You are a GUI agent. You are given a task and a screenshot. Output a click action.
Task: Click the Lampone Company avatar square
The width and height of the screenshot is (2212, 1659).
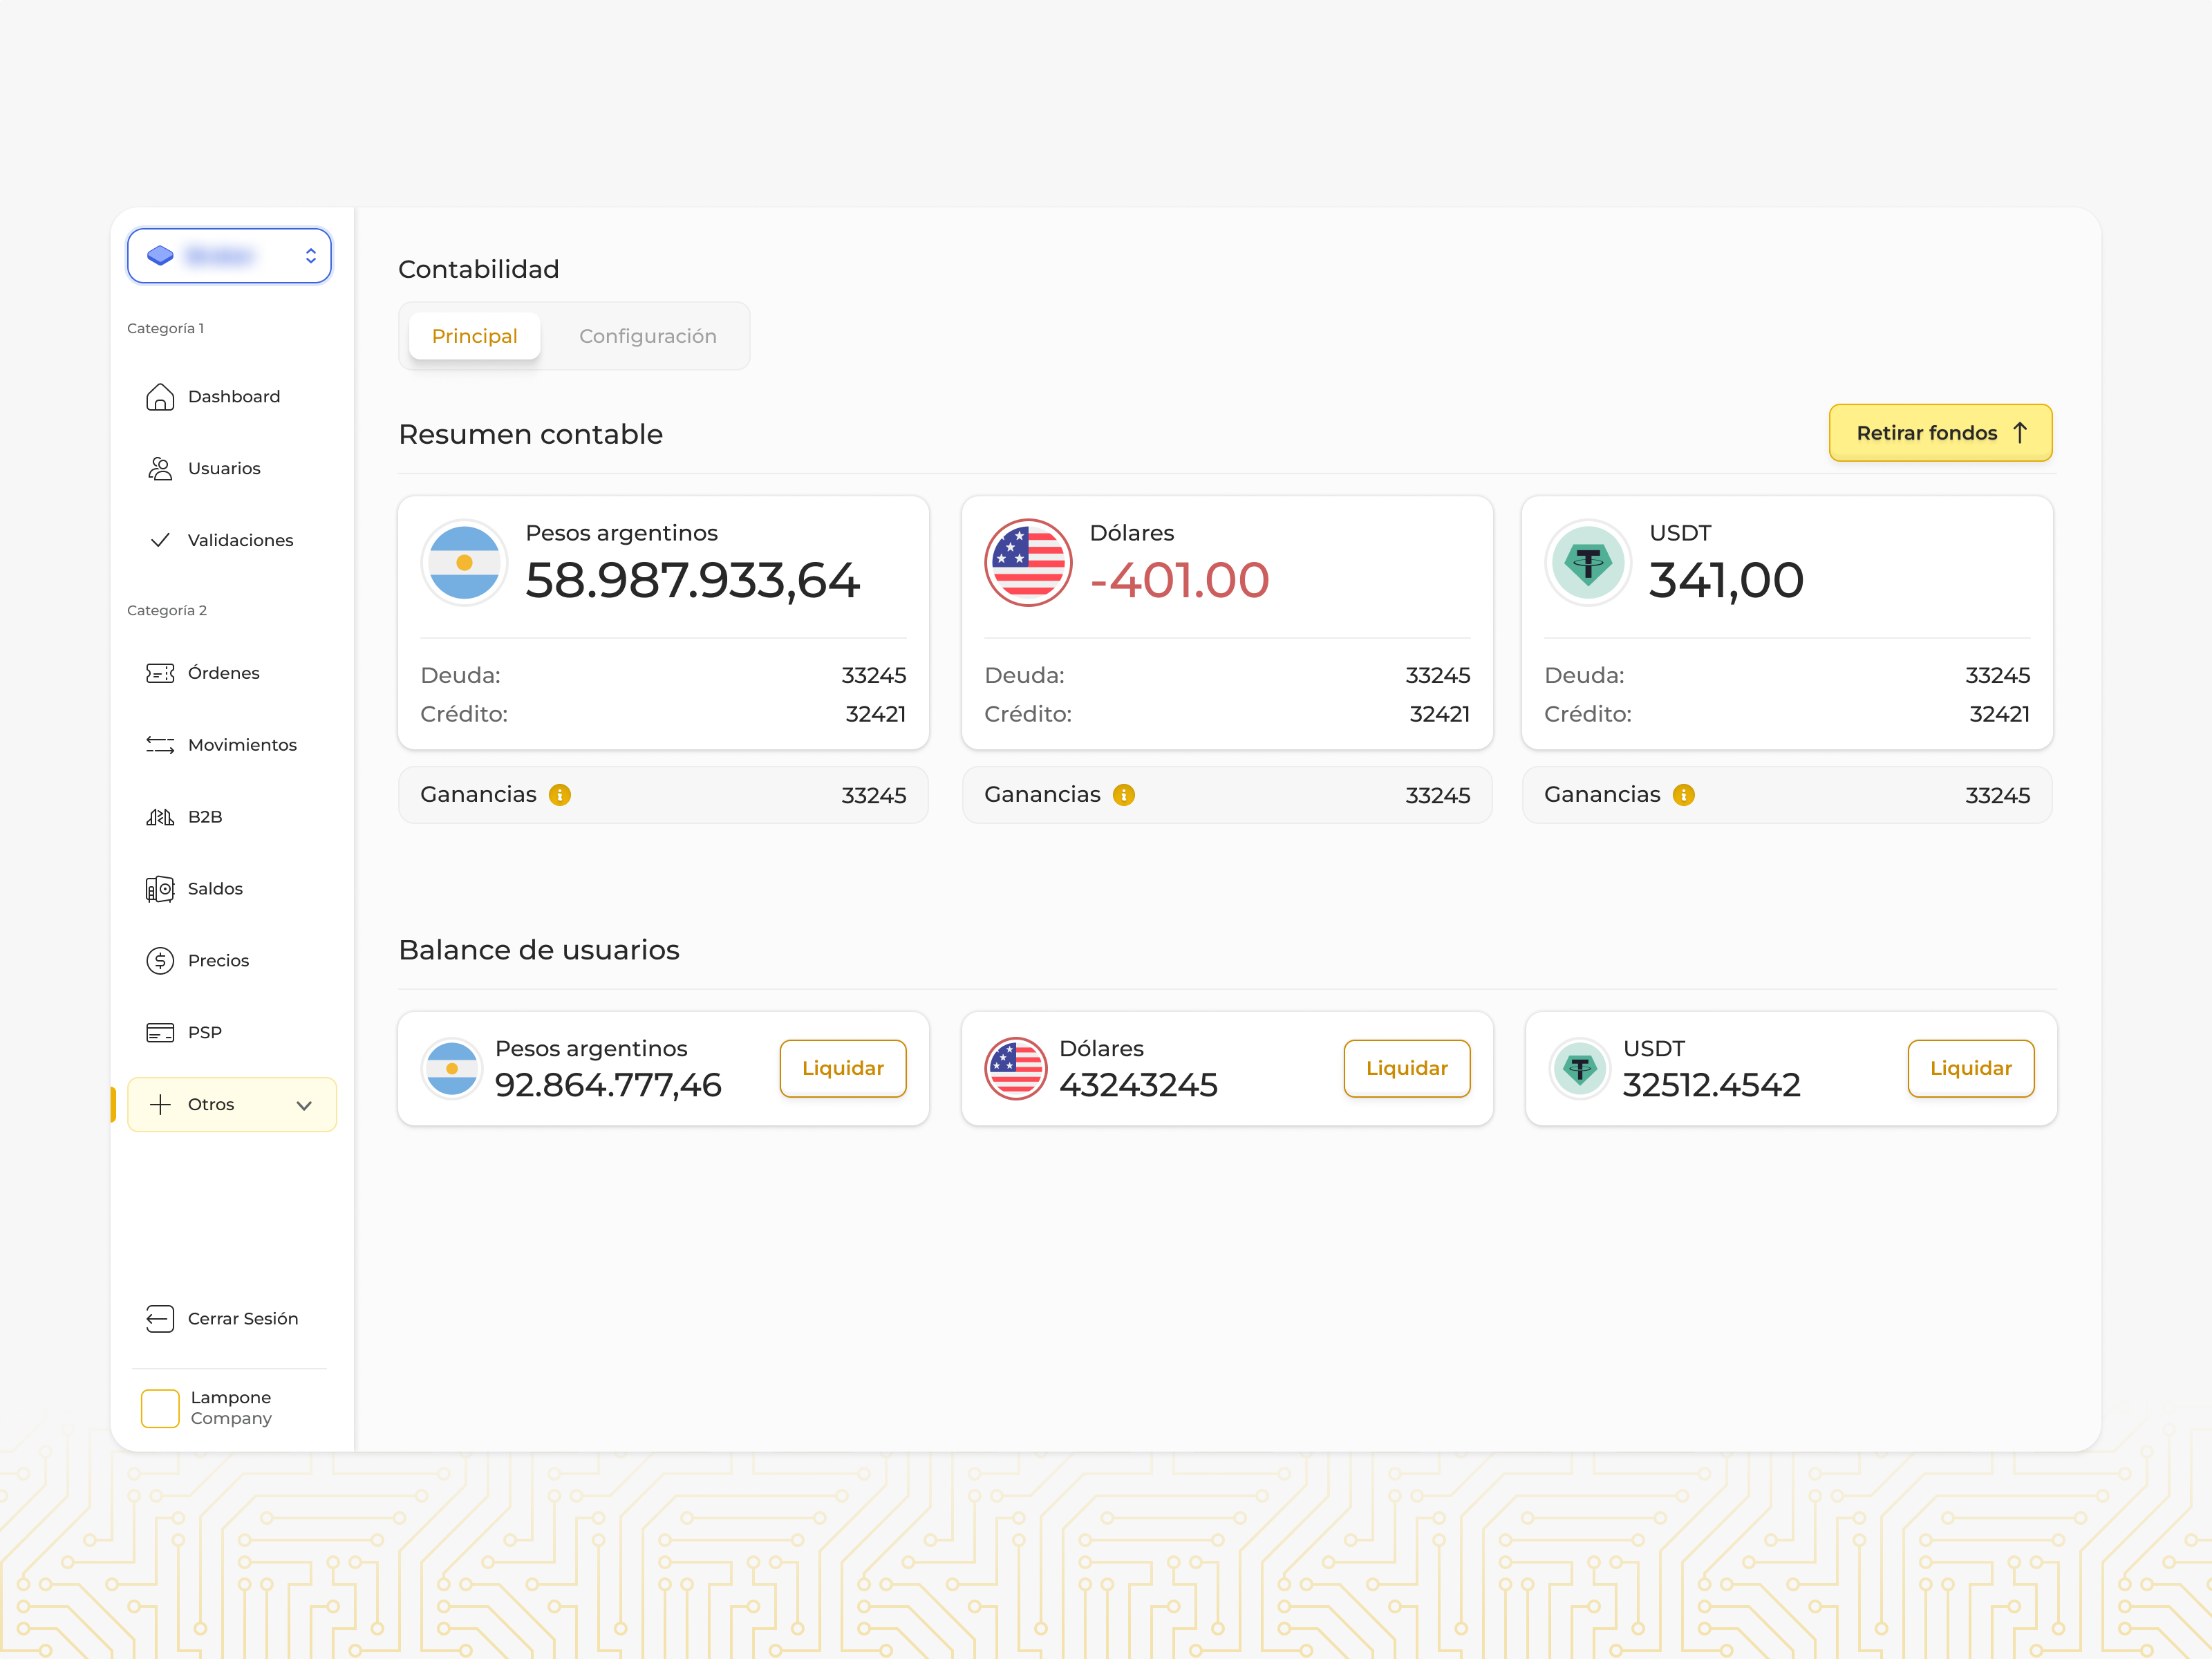coord(160,1408)
